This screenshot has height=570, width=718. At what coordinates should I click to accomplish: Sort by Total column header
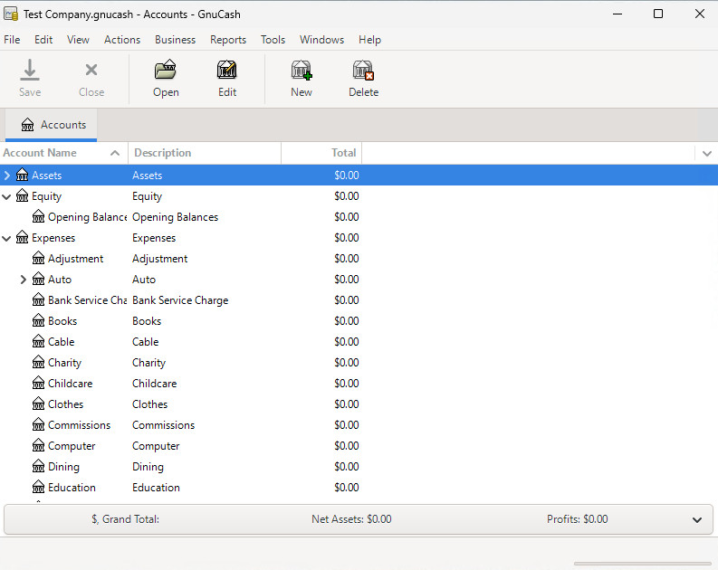[x=321, y=153]
